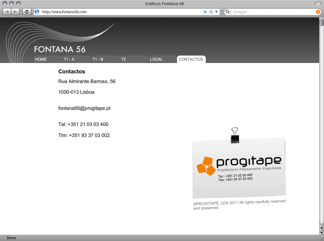This screenshot has width=324, height=241.
Task: Click the PROGITAPE copyright notice text
Action: click(x=239, y=204)
